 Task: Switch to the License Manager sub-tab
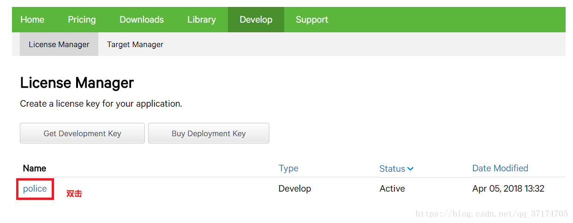point(59,44)
